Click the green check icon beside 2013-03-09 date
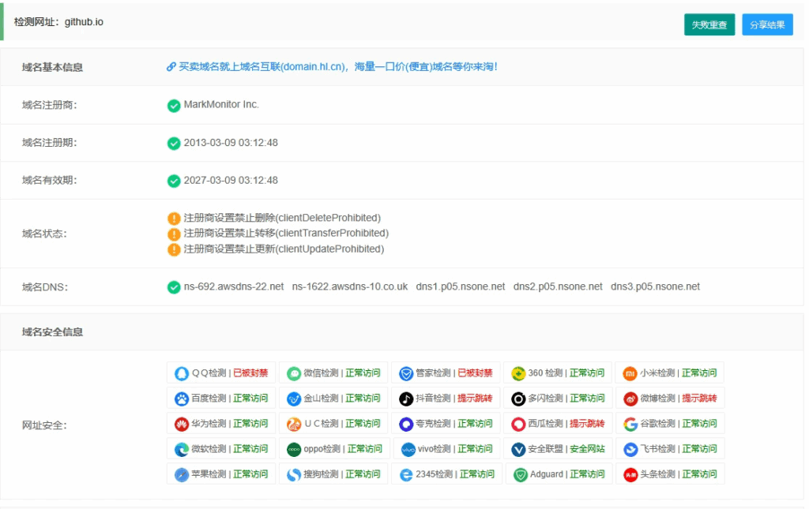Image resolution: width=809 pixels, height=509 pixels. tap(174, 143)
